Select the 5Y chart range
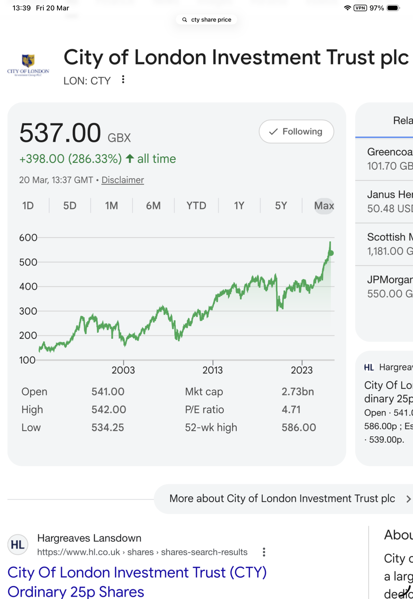Image resolution: width=413 pixels, height=599 pixels. [x=281, y=206]
